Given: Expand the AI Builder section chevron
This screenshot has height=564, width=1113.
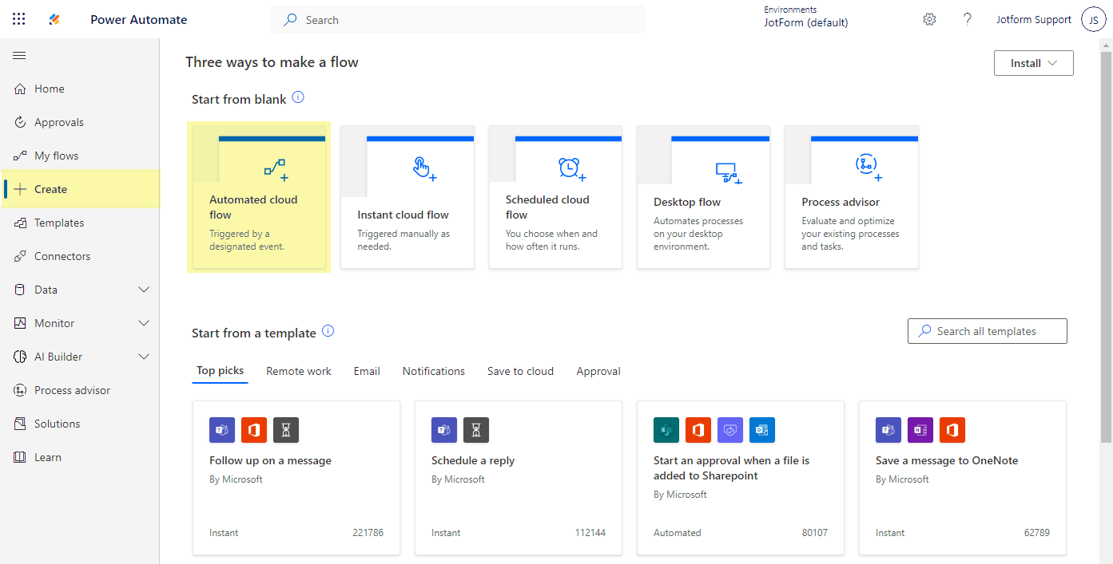Looking at the screenshot, I should pyautogui.click(x=144, y=357).
